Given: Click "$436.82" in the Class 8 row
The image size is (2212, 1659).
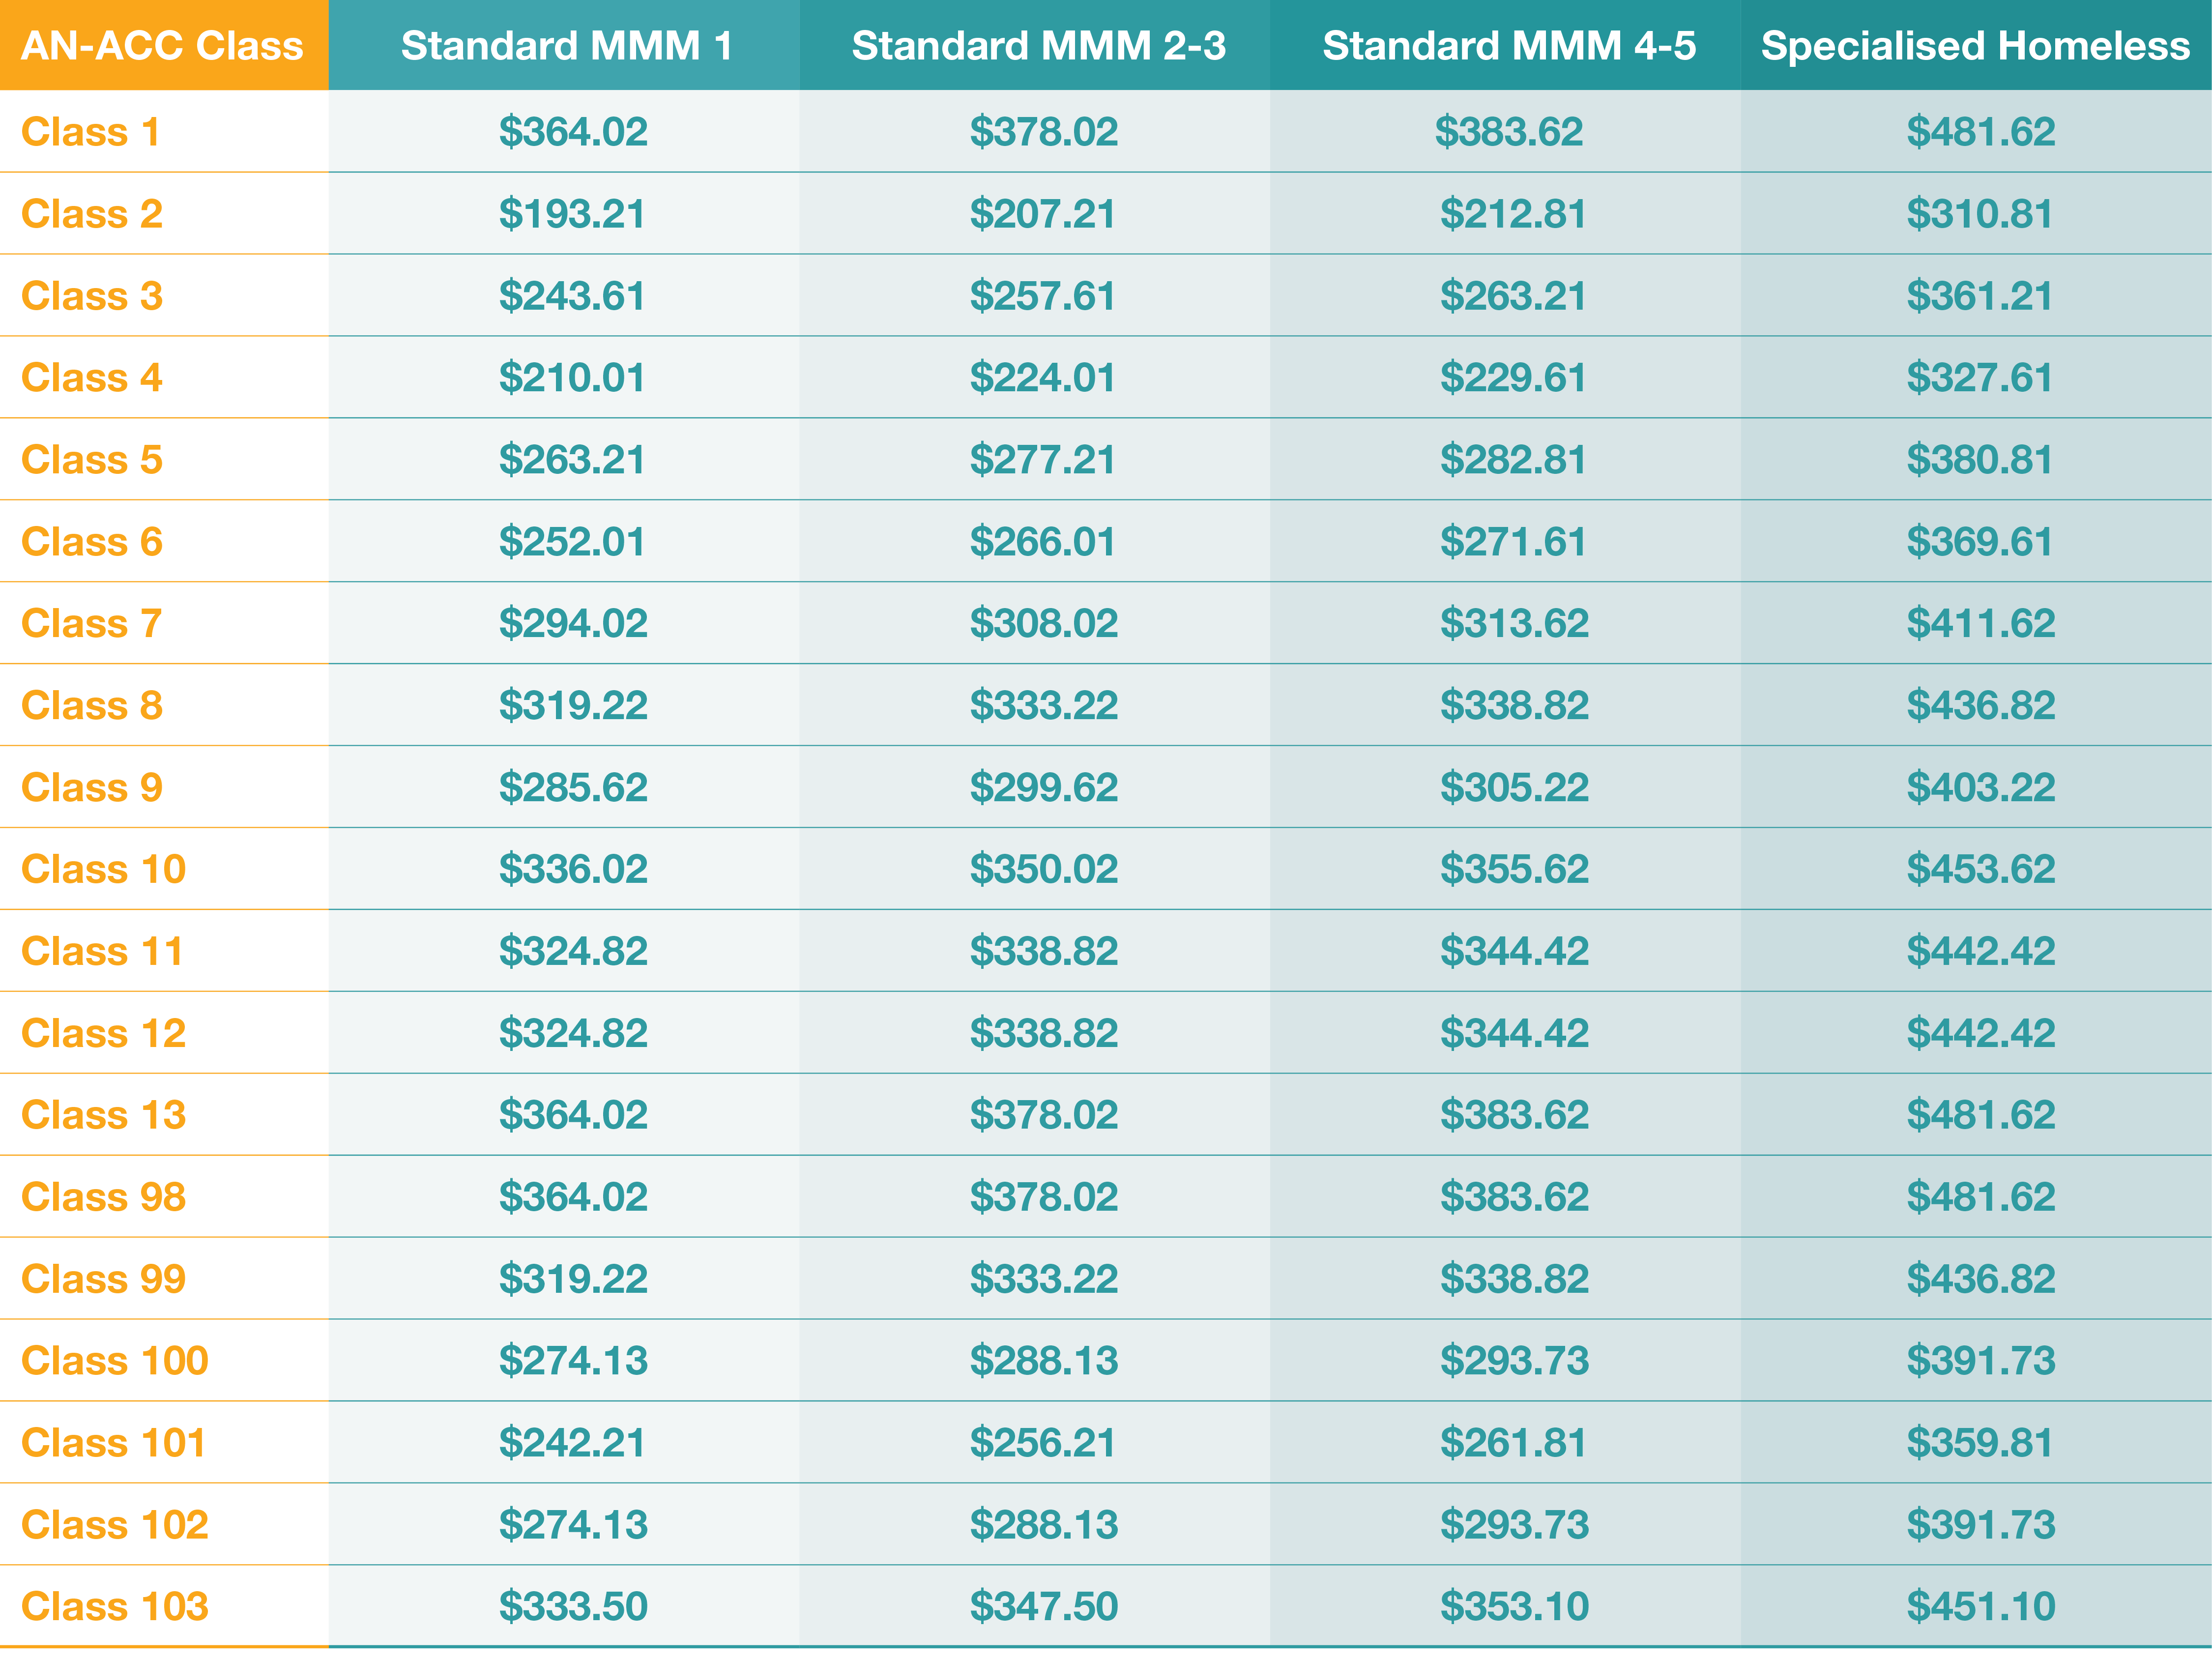Looking at the screenshot, I should pos(1981,706).
